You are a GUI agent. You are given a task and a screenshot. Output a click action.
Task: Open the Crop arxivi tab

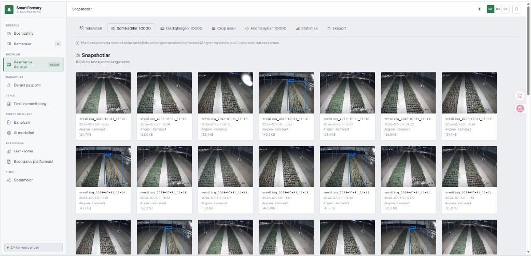click(223, 29)
